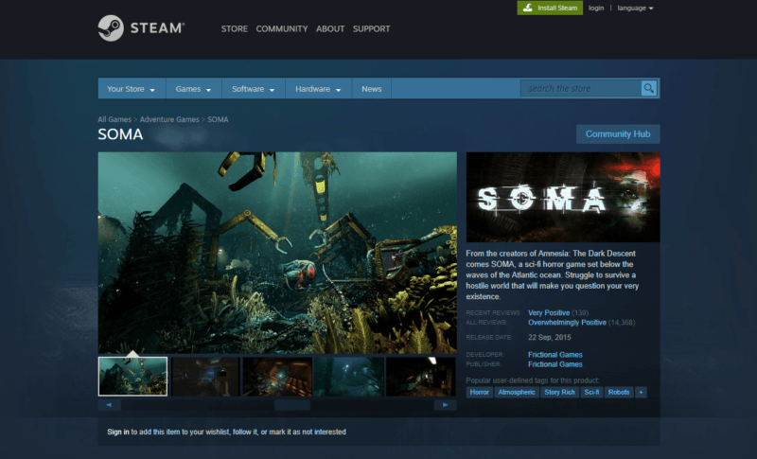Click the release date 22 Sep, 2015
The height and width of the screenshot is (459, 757).
[x=550, y=337]
